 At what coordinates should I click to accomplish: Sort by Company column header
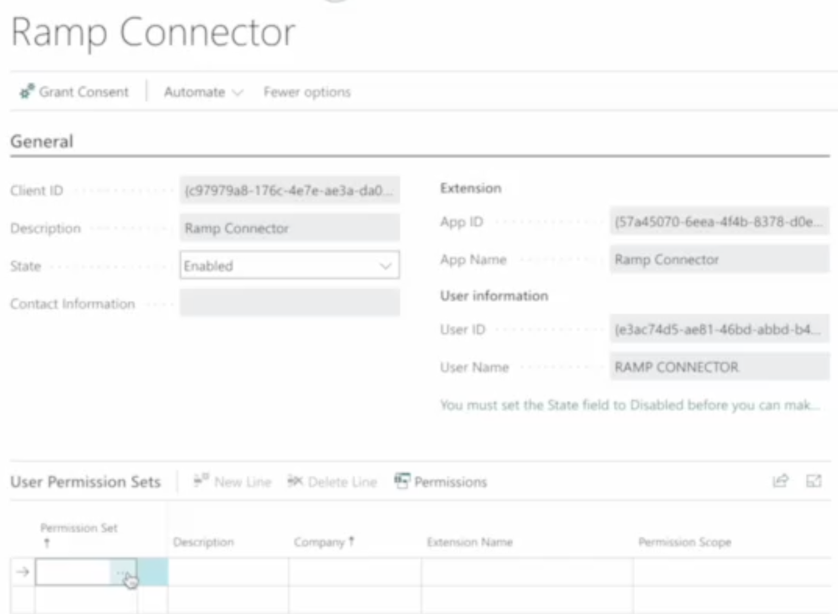324,542
